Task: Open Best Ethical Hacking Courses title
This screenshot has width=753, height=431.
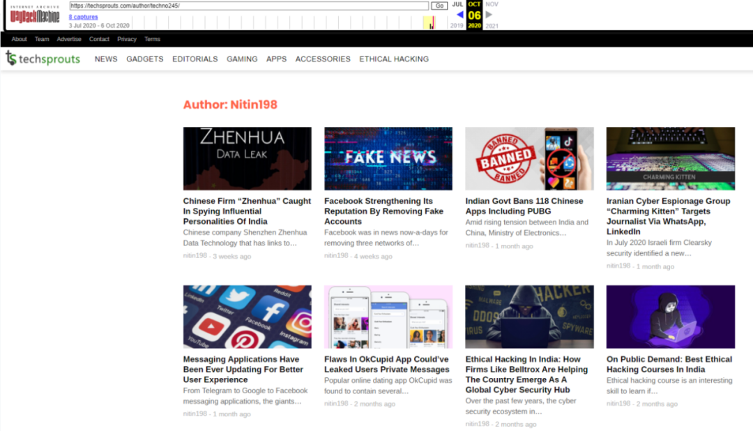Action: click(x=669, y=364)
